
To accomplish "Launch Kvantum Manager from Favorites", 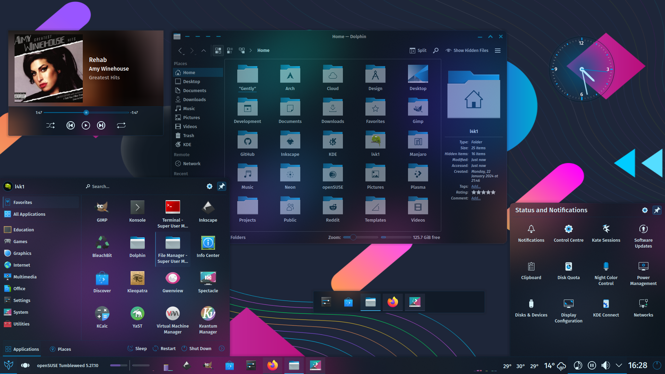I will [208, 320].
